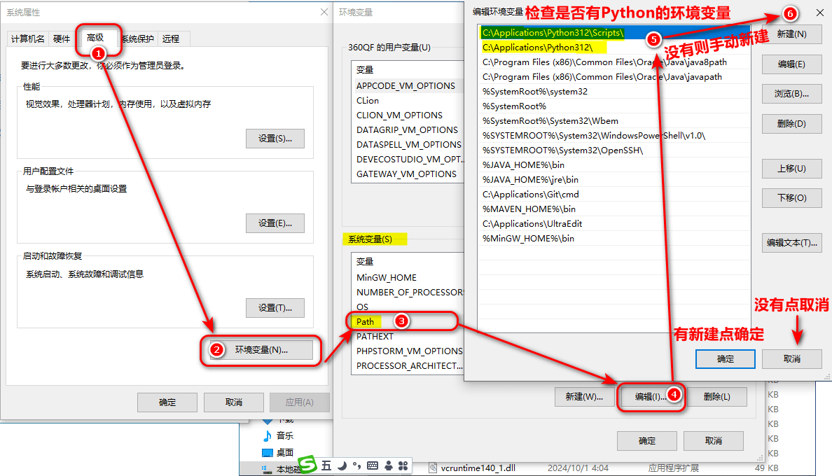Screen dimensions: 832x476
Task: Open the 远程 tab
Action: tap(171, 39)
